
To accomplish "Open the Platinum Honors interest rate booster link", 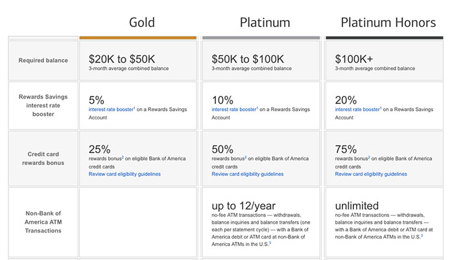I will (x=357, y=110).
